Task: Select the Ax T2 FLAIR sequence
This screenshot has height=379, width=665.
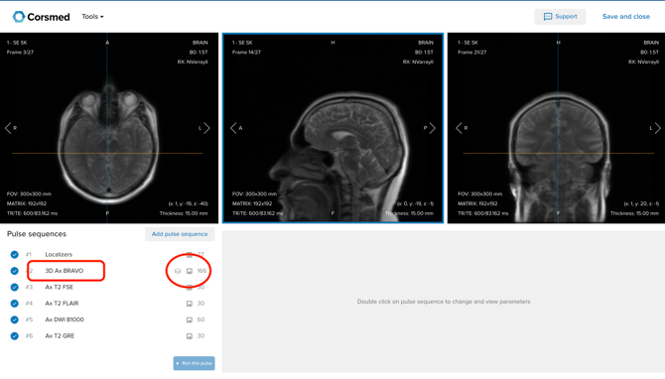Action: click(62, 304)
